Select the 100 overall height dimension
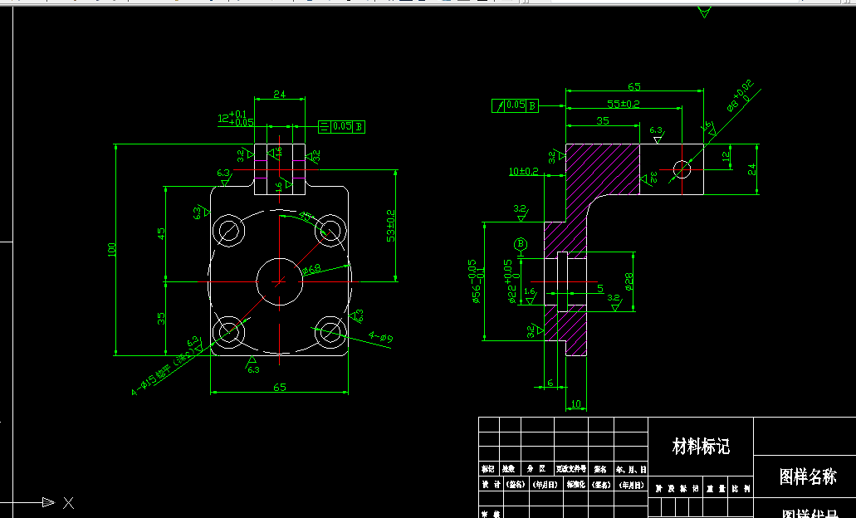Viewport: 856px width, 518px height. coord(112,250)
